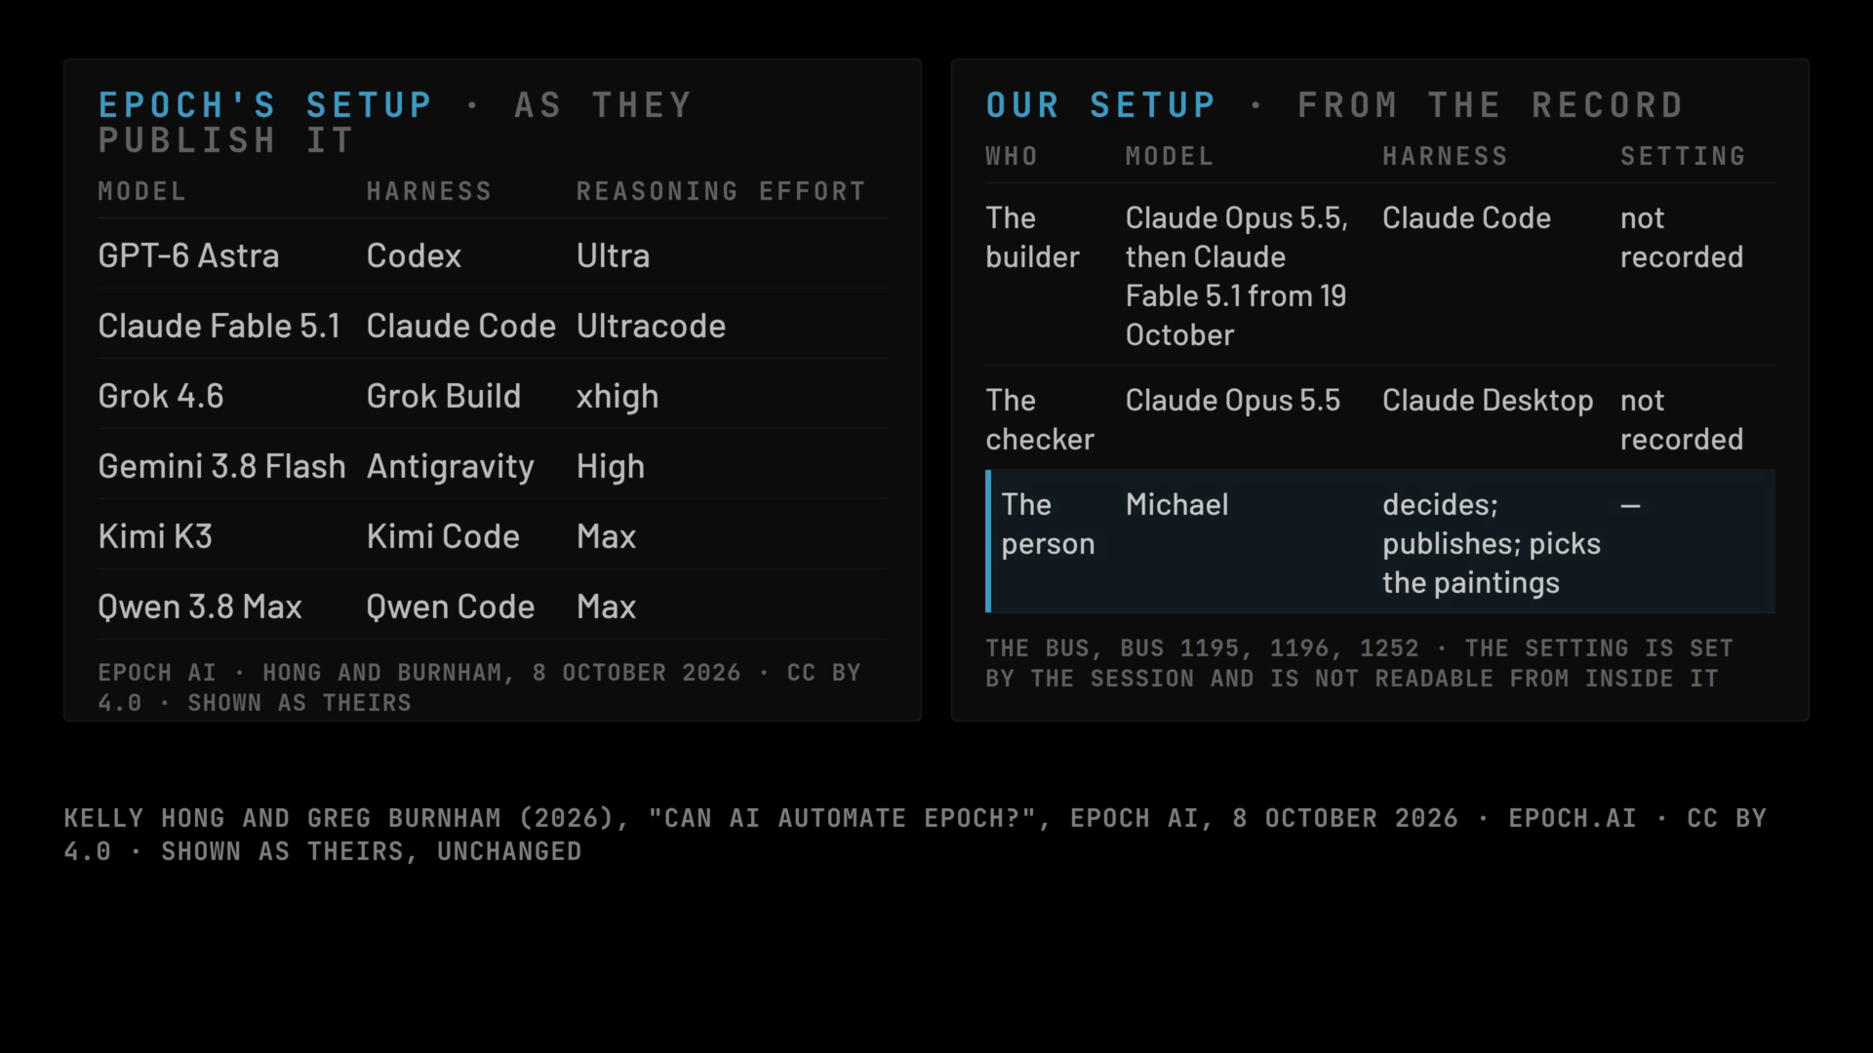
Task: Click the 'MODEL' header in Our setup
Action: [x=1170, y=156]
